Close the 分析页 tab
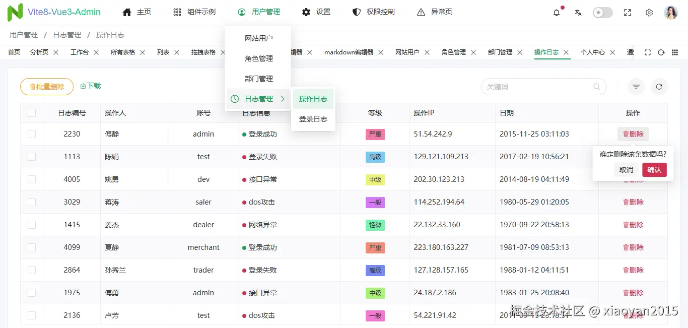 coord(56,52)
